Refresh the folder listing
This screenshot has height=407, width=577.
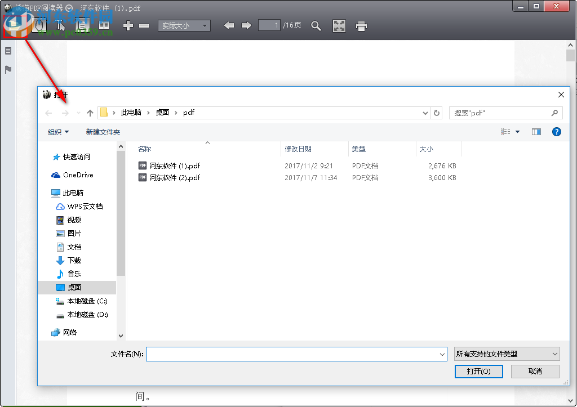pyautogui.click(x=437, y=113)
